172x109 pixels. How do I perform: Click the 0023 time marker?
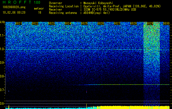tap(51, 23)
